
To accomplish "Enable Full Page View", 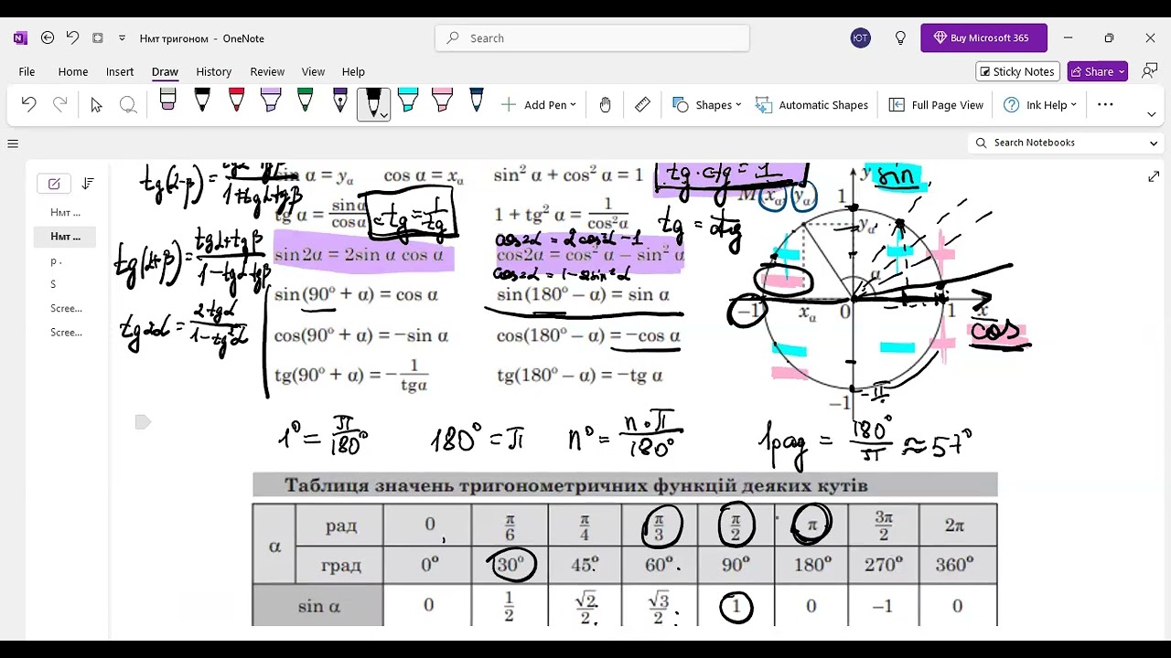I will click(x=936, y=105).
